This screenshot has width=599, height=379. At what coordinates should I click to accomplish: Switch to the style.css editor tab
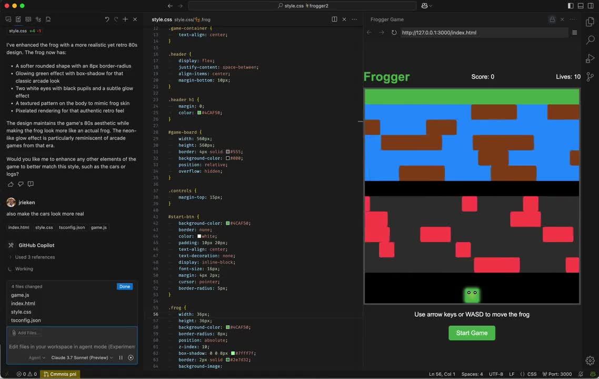pyautogui.click(x=162, y=19)
